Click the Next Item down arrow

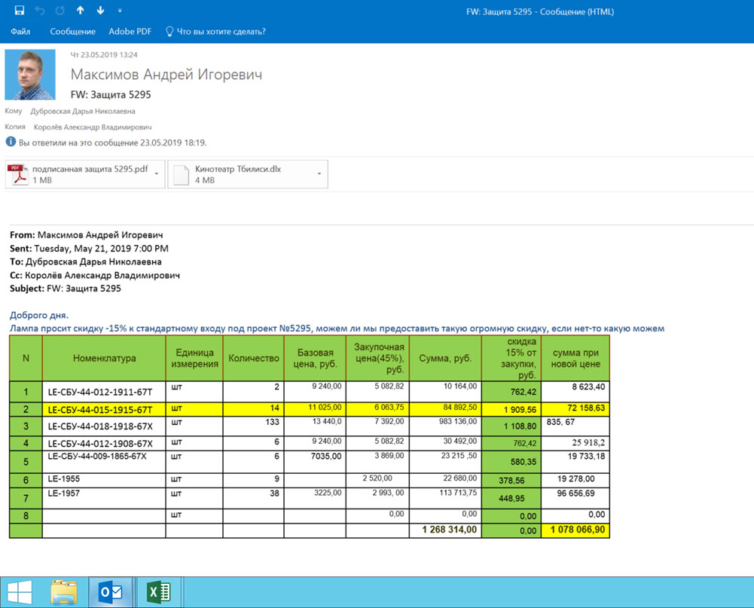(101, 11)
